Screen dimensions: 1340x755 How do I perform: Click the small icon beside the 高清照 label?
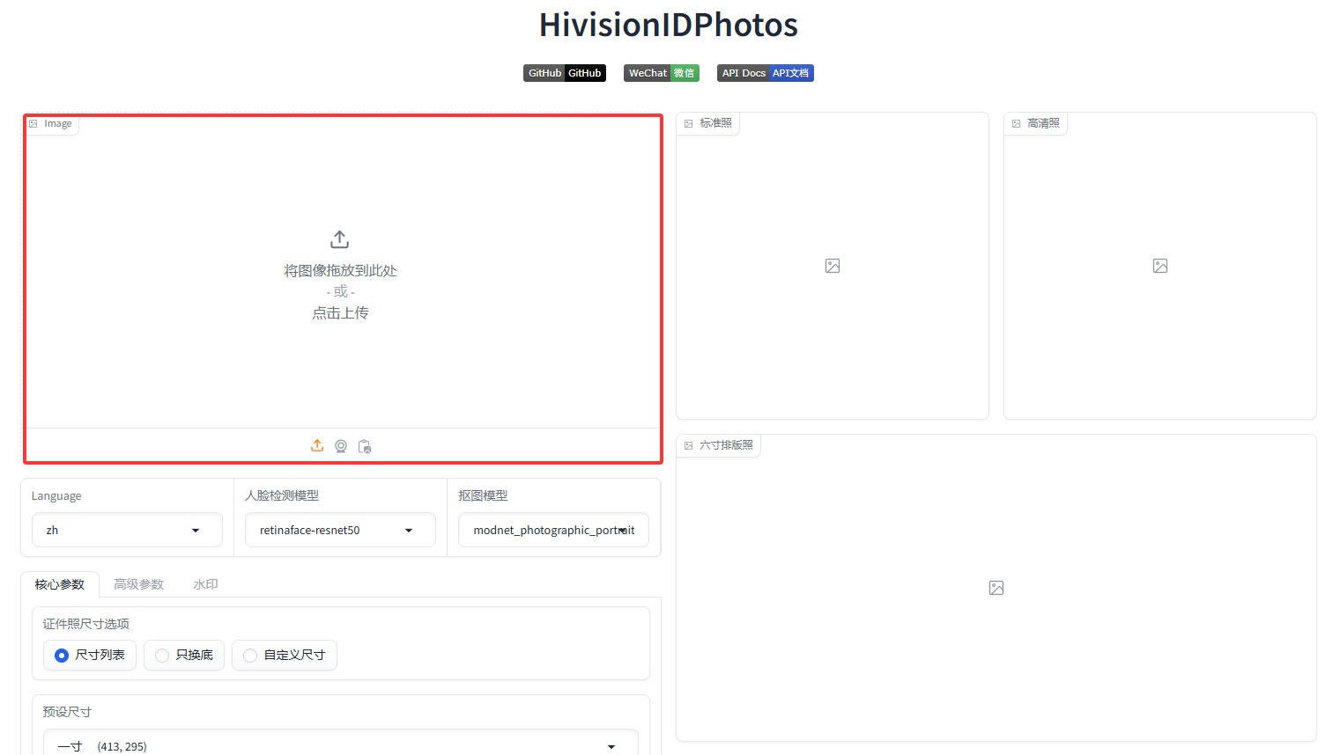coord(1017,124)
